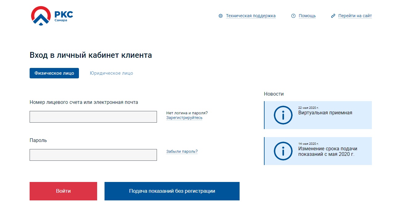Click the Вход в личный кабинет клиента heading

[x=91, y=55]
